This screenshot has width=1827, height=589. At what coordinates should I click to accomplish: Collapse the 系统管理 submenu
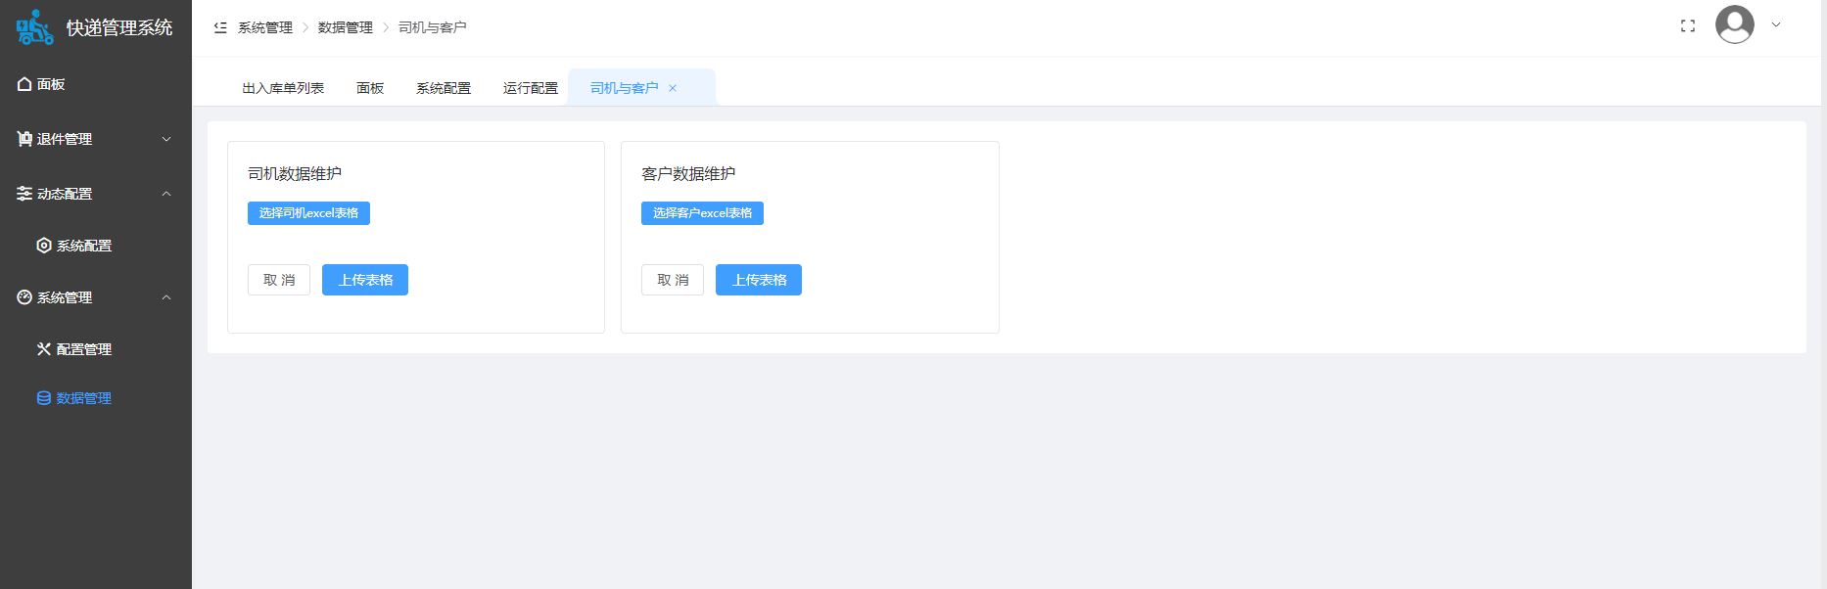(165, 297)
